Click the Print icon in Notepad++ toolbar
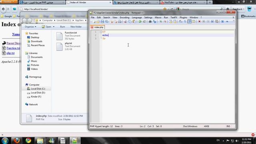 (x=120, y=22)
